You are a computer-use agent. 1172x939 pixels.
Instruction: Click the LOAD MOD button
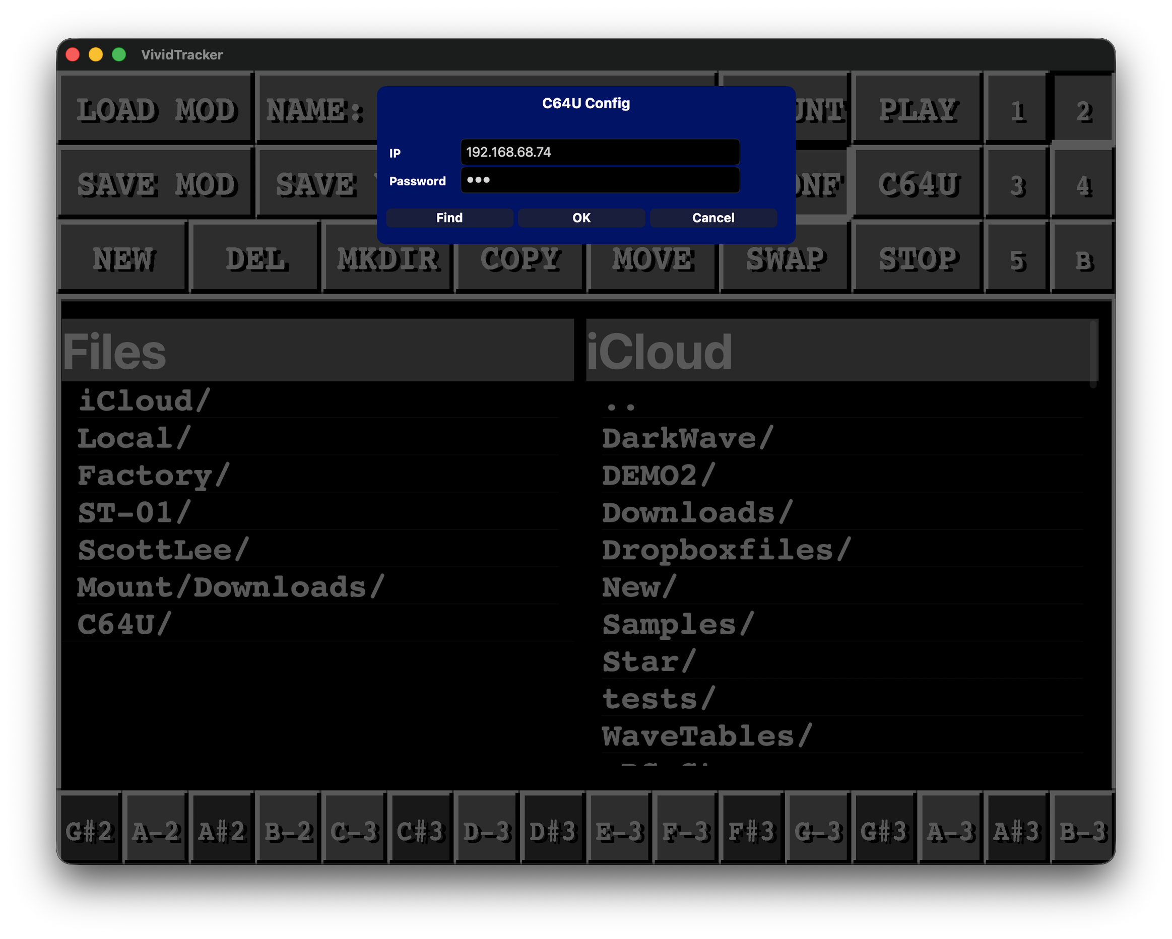coord(156,109)
